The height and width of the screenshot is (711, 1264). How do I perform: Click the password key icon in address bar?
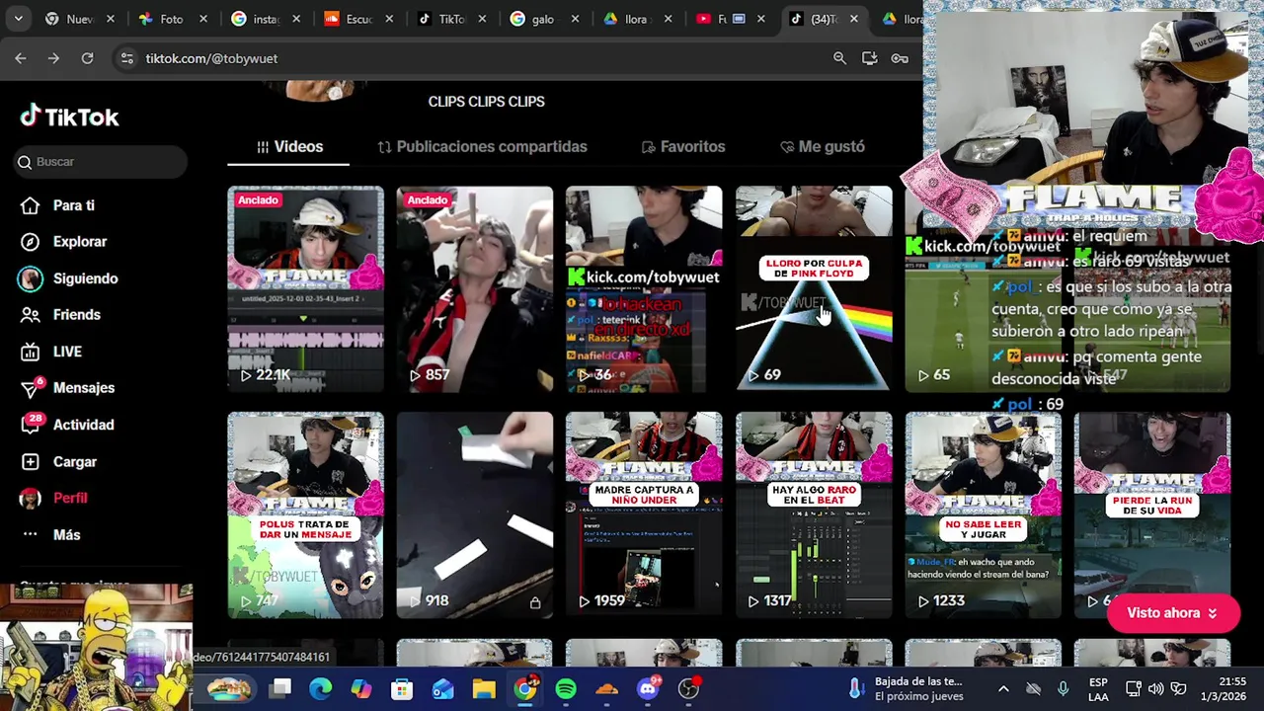(x=900, y=58)
